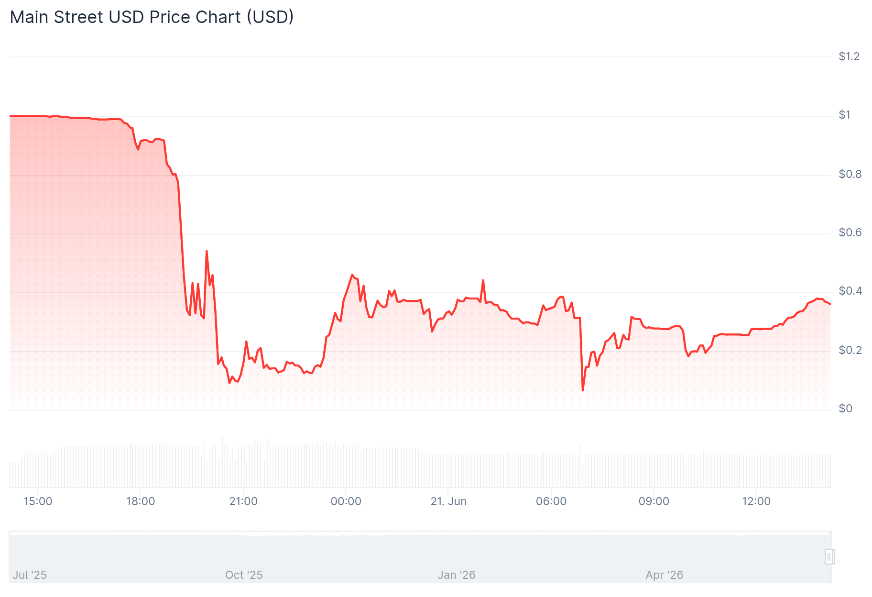Click the 09:00 time axis label

(654, 501)
